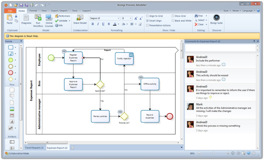
Task: Expand the Language dropdown at top right
Action: [249, 11]
